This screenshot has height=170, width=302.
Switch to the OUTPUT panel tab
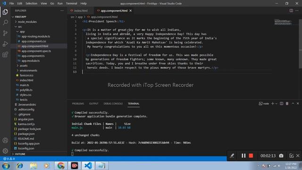click(94, 103)
